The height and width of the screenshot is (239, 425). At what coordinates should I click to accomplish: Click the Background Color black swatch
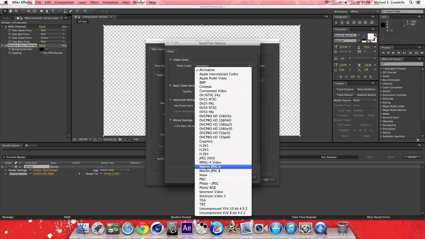point(42,49)
